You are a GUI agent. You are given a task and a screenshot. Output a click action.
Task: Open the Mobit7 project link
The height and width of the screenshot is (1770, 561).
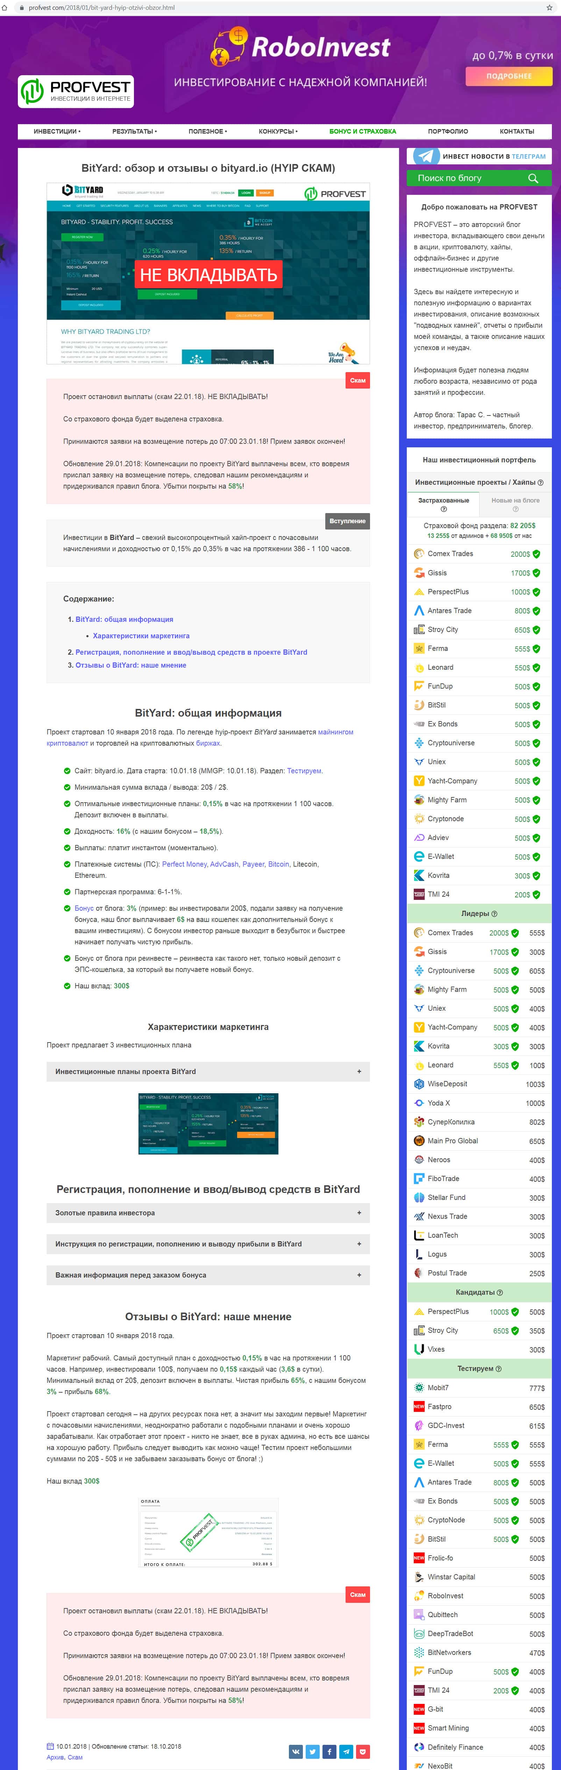point(438,1387)
